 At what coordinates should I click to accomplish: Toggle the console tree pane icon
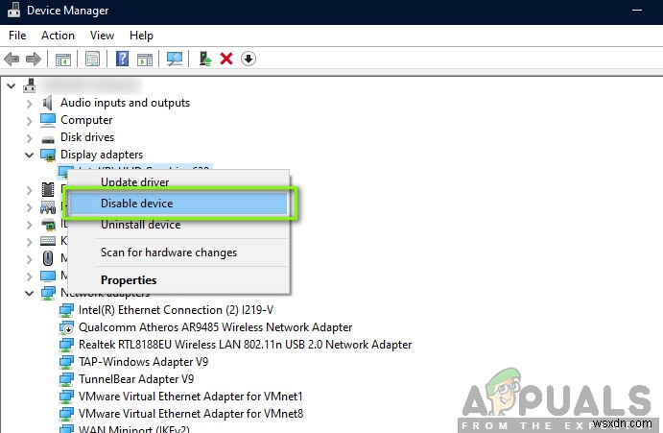[x=63, y=60]
